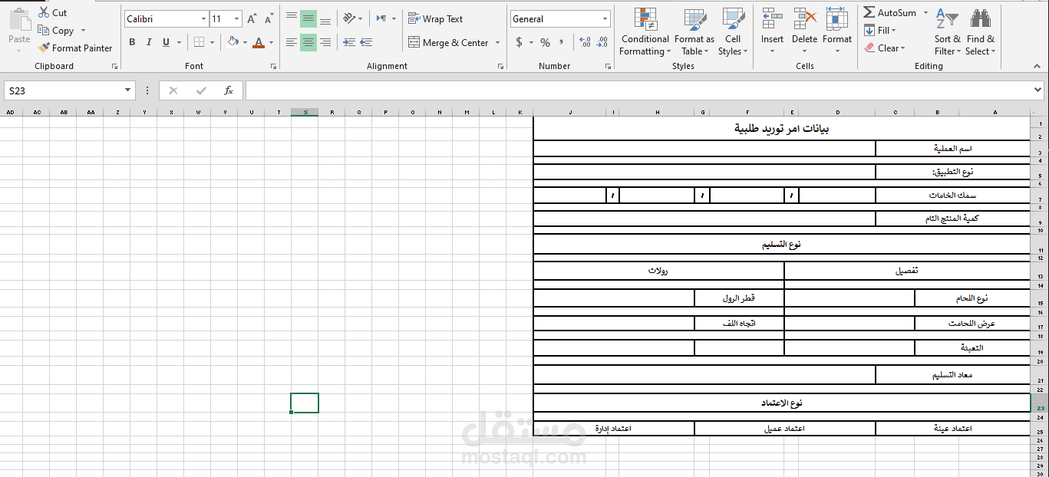The image size is (1049, 477).
Task: Click the Text Direction icon
Action: click(x=381, y=18)
